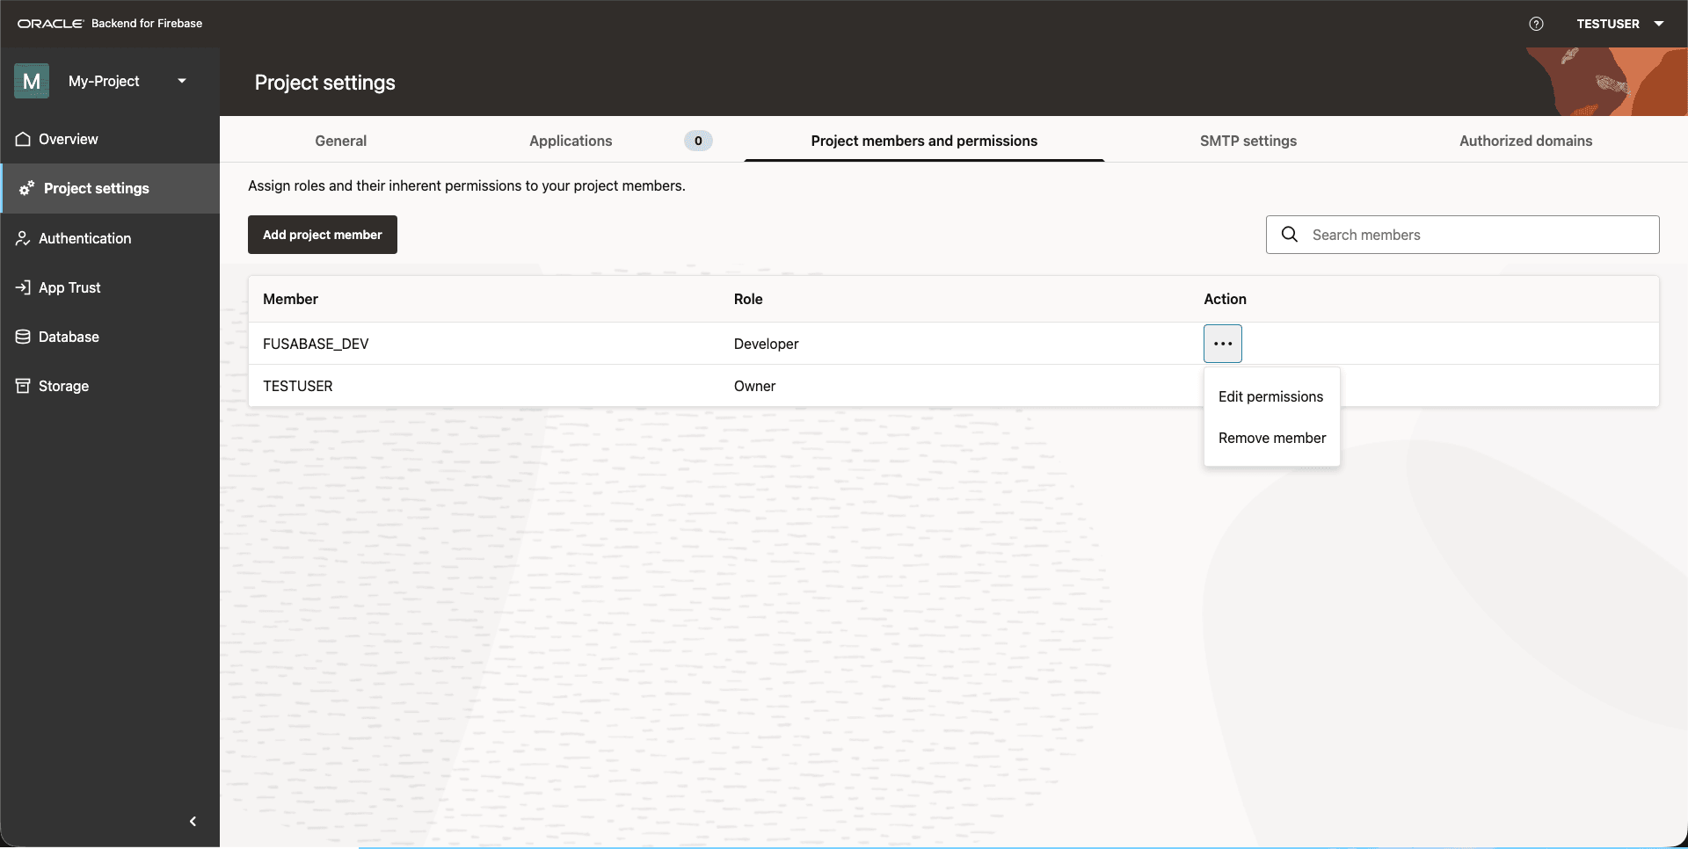Focus the Search members field
Viewport: 1688px width, 849px height.
(1463, 235)
